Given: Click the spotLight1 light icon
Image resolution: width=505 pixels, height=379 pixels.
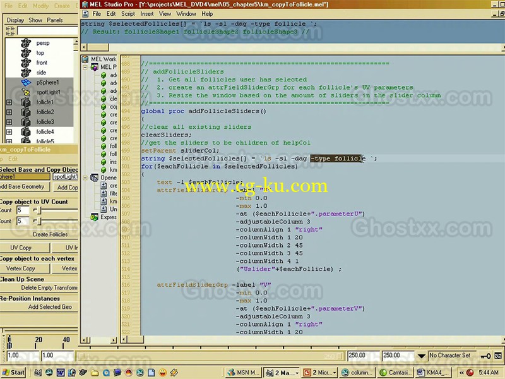Looking at the screenshot, I should (x=26, y=92).
